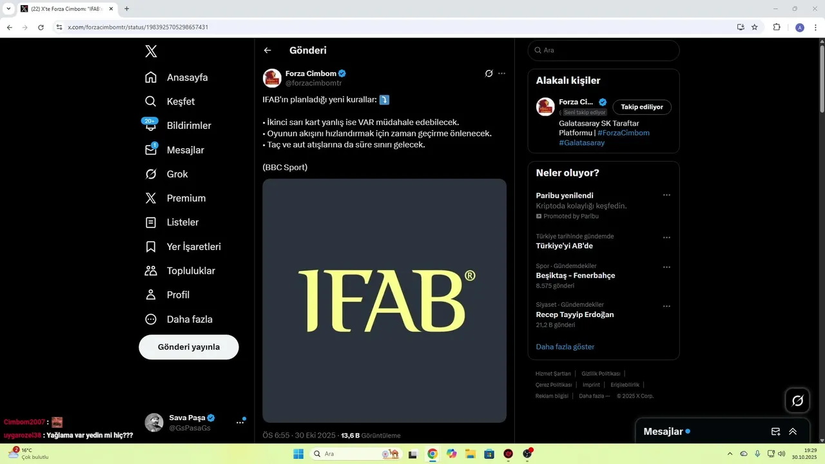Open taskbar clock and date
The width and height of the screenshot is (825, 464).
point(805,454)
